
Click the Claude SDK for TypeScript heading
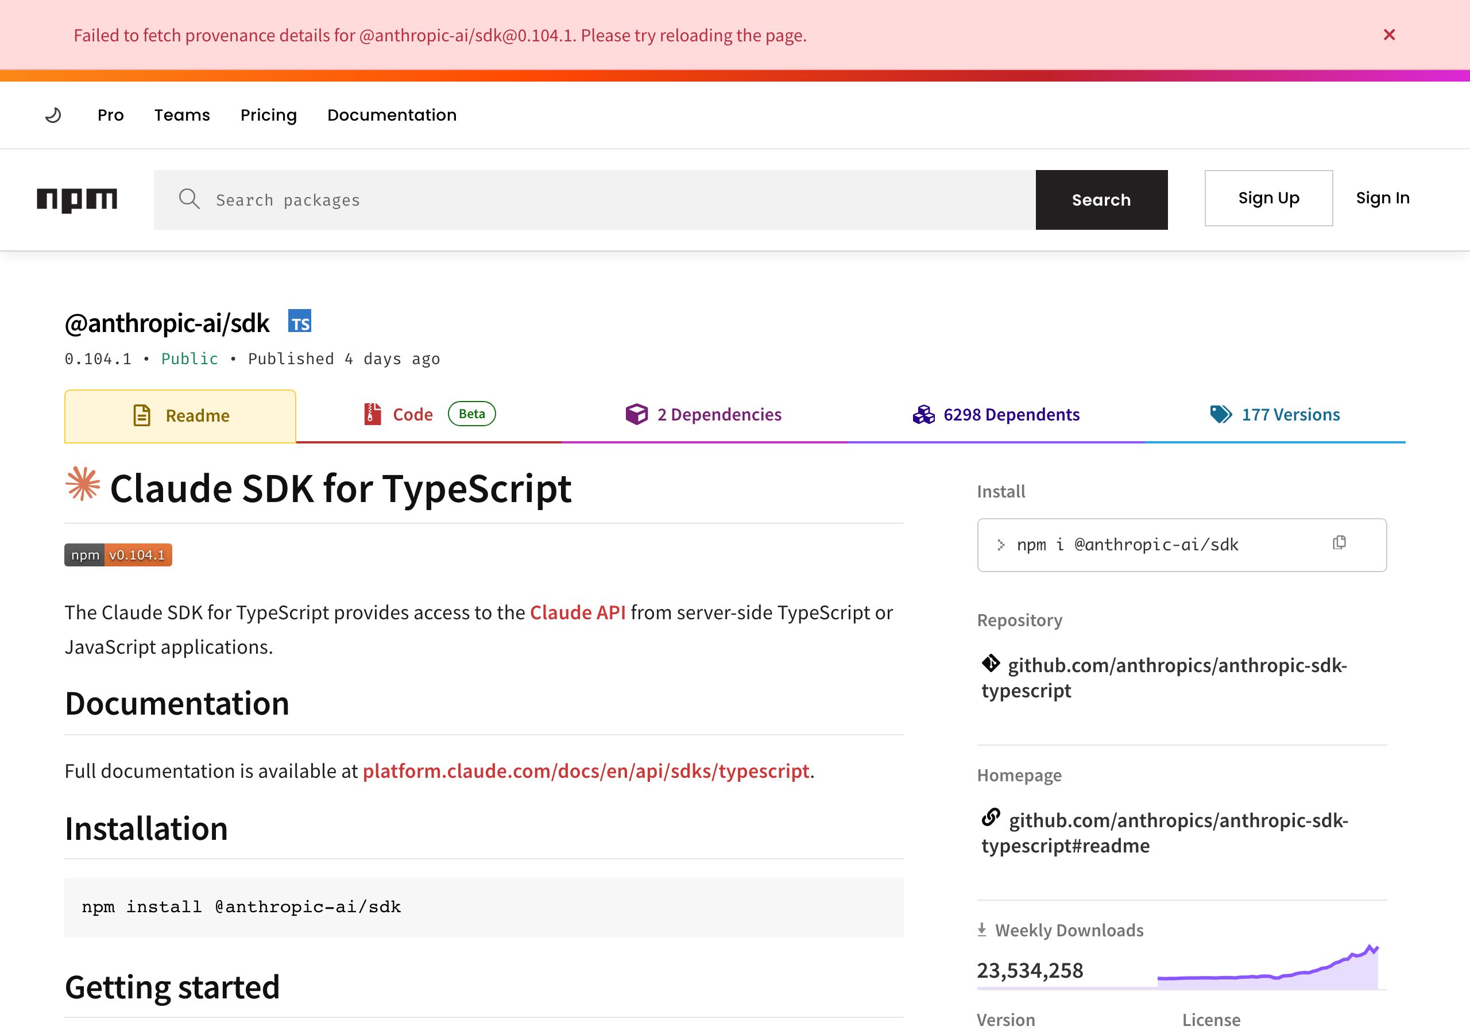(341, 488)
